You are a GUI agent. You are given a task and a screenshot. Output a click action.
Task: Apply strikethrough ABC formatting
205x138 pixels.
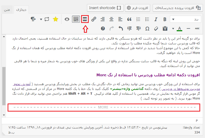point(197,28)
